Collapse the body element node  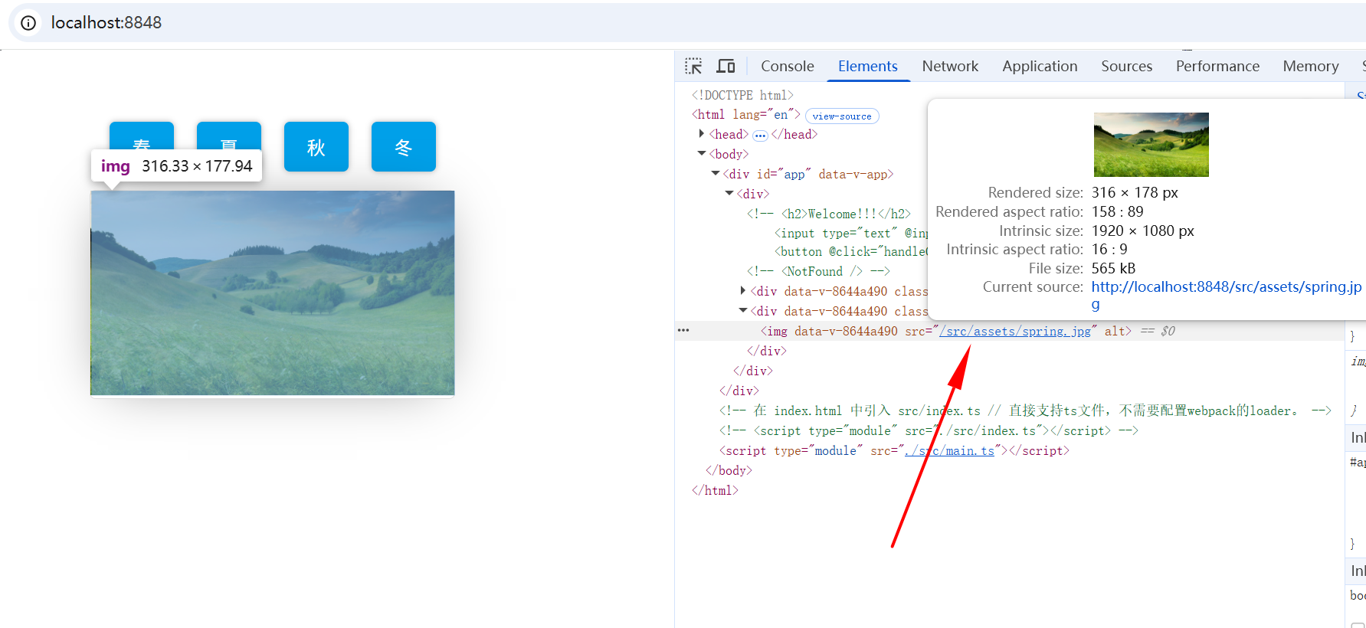pyautogui.click(x=701, y=154)
